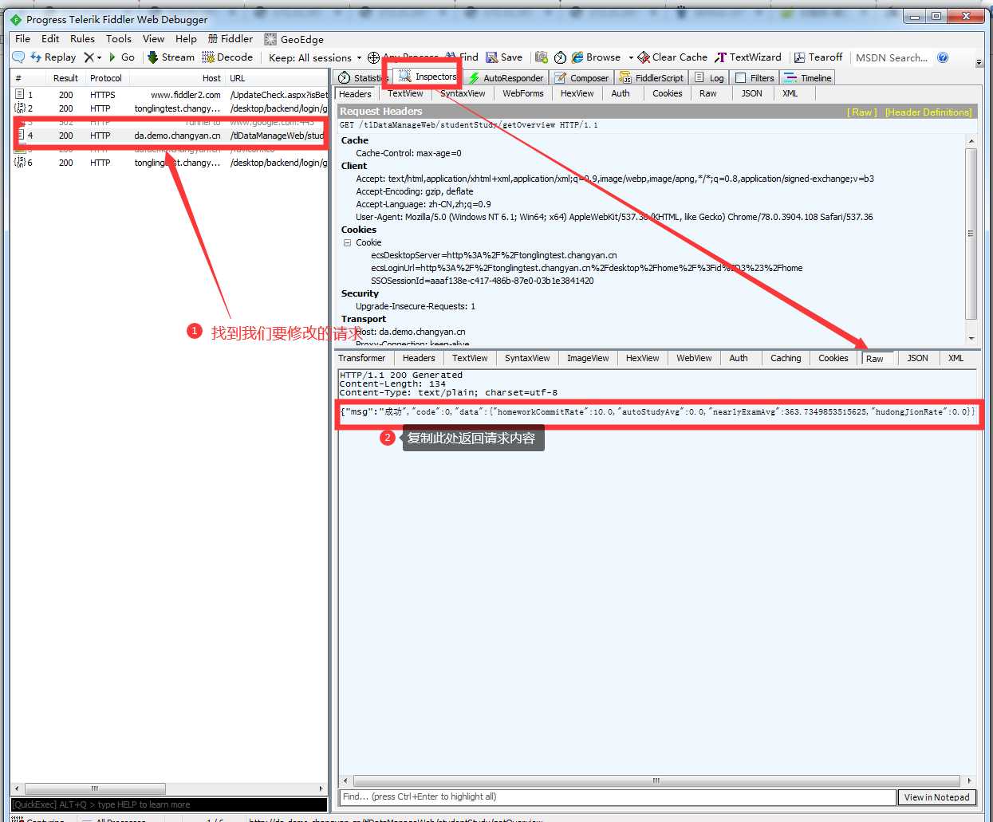Open Keep: All sessions dropdown
This screenshot has width=993, height=822.
315,57
